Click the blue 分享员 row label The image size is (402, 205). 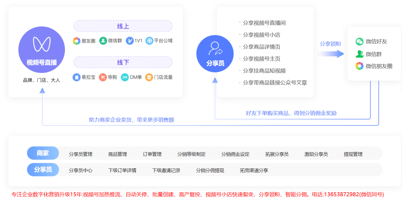click(x=43, y=170)
